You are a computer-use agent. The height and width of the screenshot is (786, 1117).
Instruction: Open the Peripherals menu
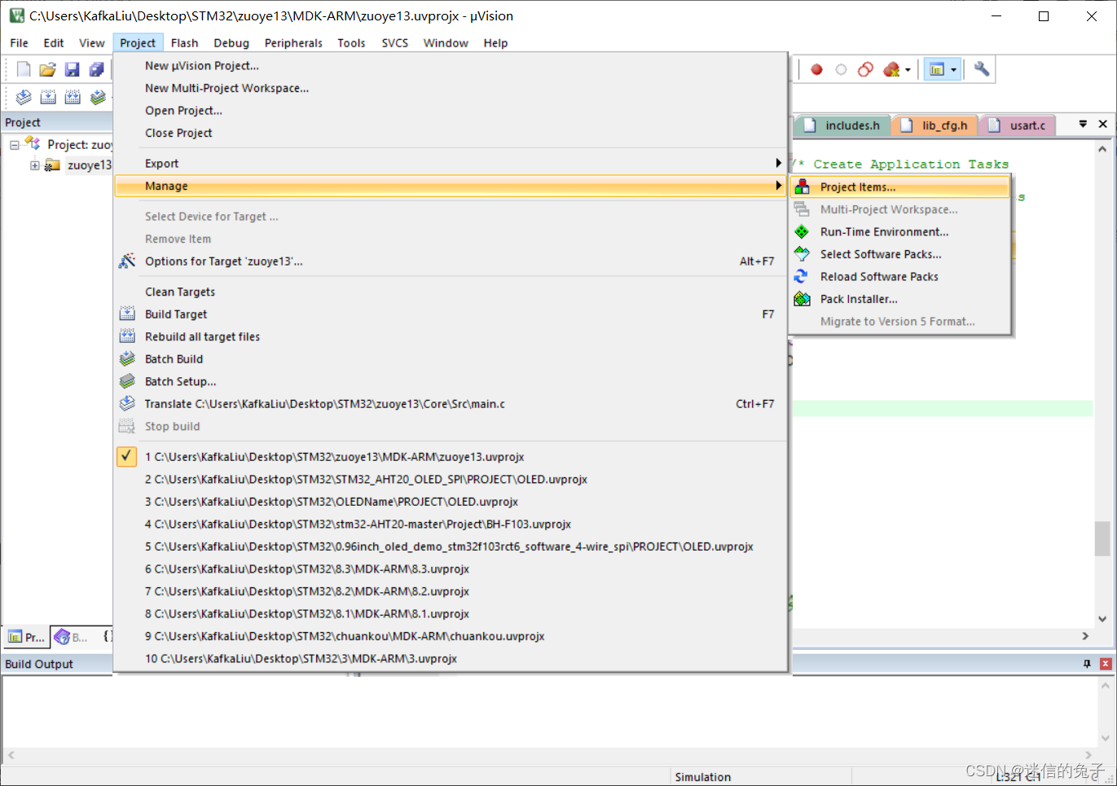293,43
